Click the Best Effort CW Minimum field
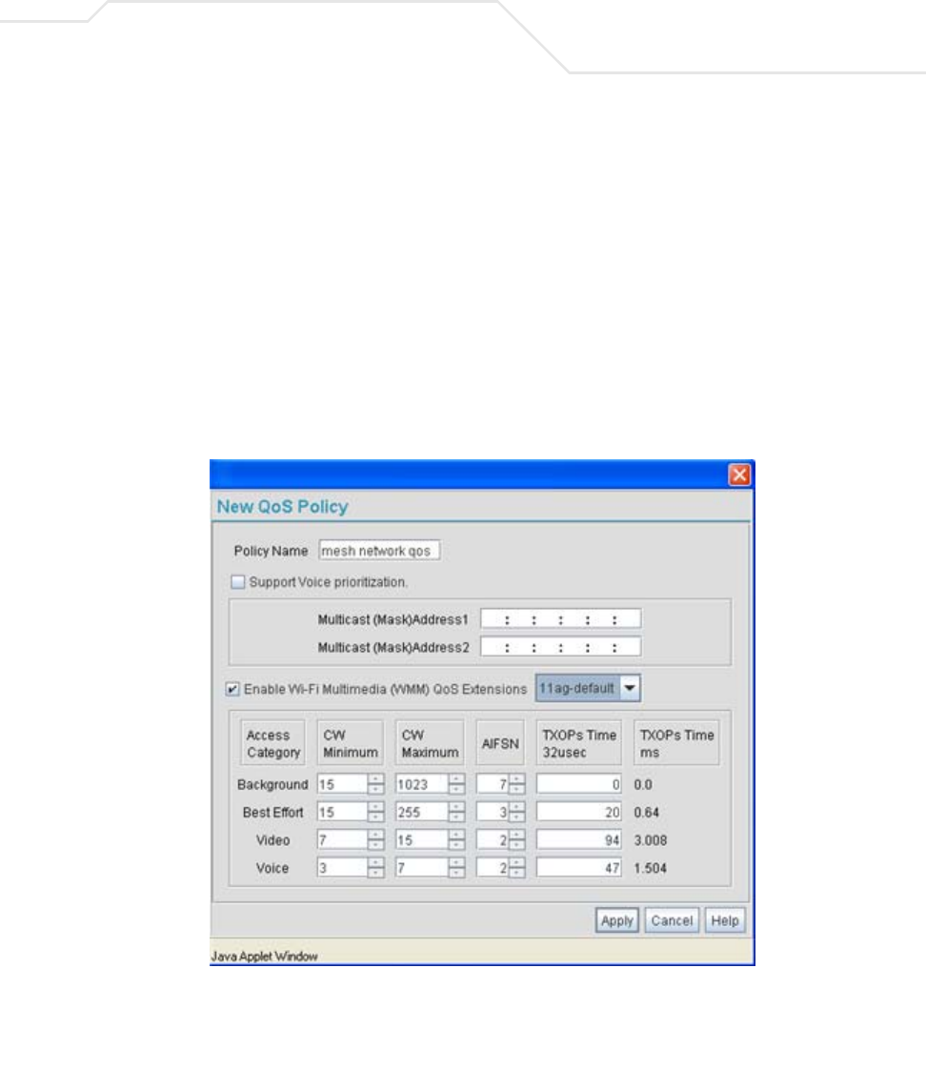Image resolution: width=926 pixels, height=1069 pixels. pos(342,812)
